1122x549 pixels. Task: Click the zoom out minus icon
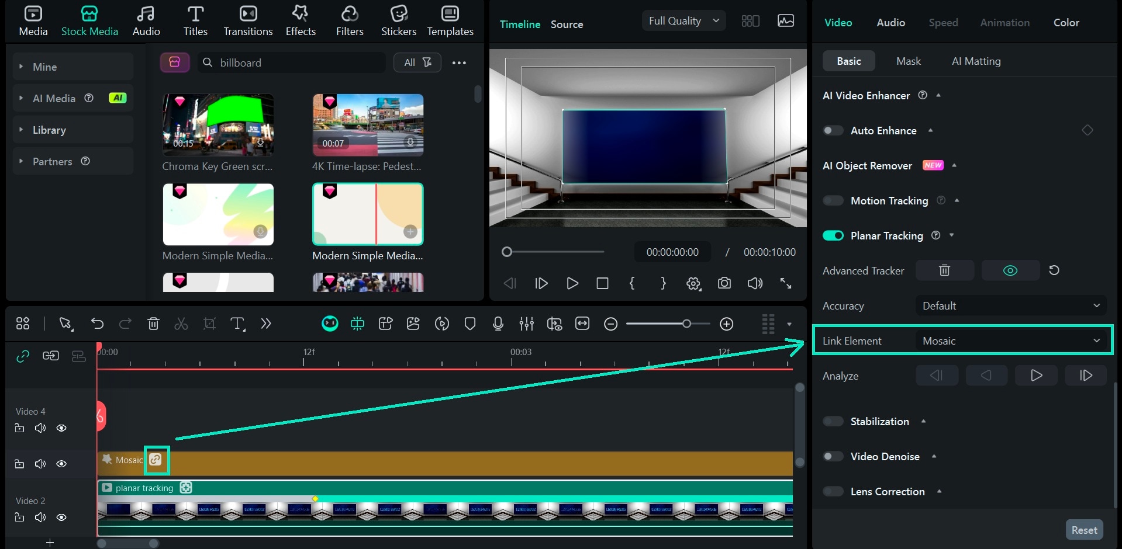(x=610, y=324)
